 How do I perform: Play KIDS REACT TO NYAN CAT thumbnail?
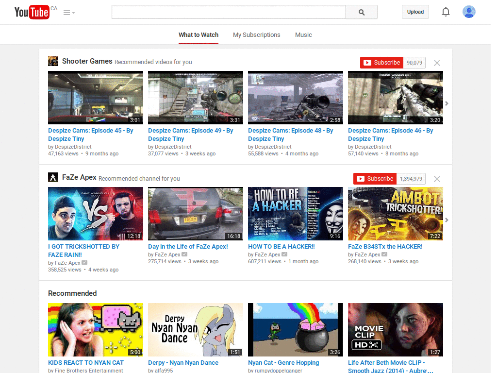[x=96, y=330]
